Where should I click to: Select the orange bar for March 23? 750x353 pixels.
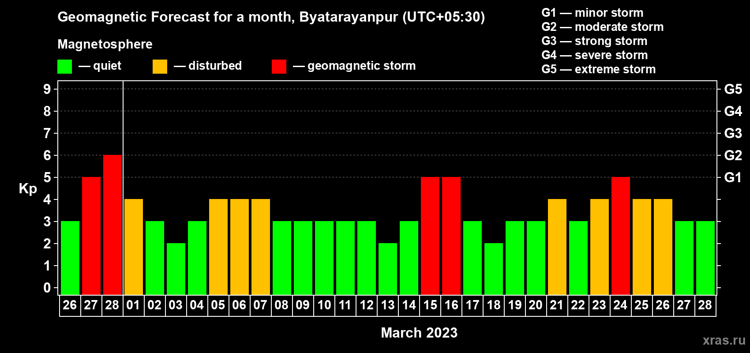(600, 247)
